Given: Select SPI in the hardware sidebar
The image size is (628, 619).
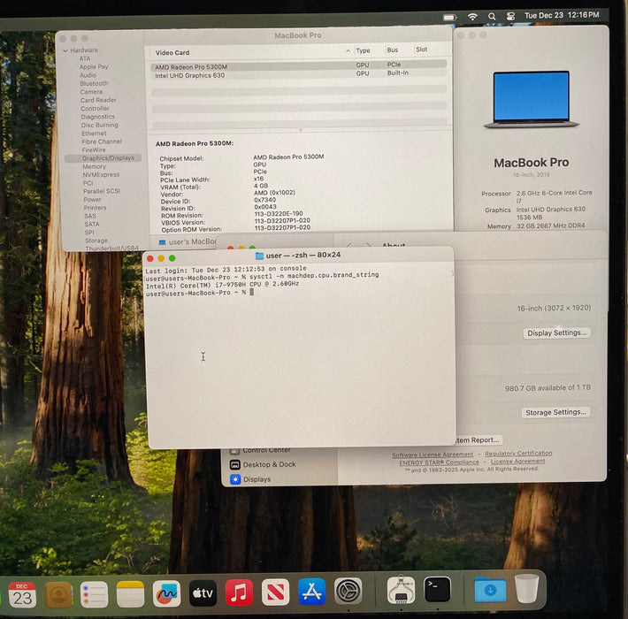Looking at the screenshot, I should (x=89, y=233).
